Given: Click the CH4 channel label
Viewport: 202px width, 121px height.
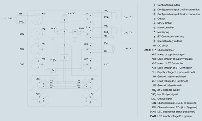Looking at the screenshot, I should pos(22,49).
